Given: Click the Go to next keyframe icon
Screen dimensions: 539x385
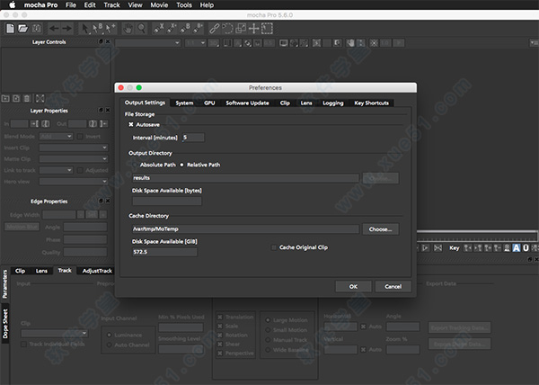Looking at the screenshot, I should (478, 247).
